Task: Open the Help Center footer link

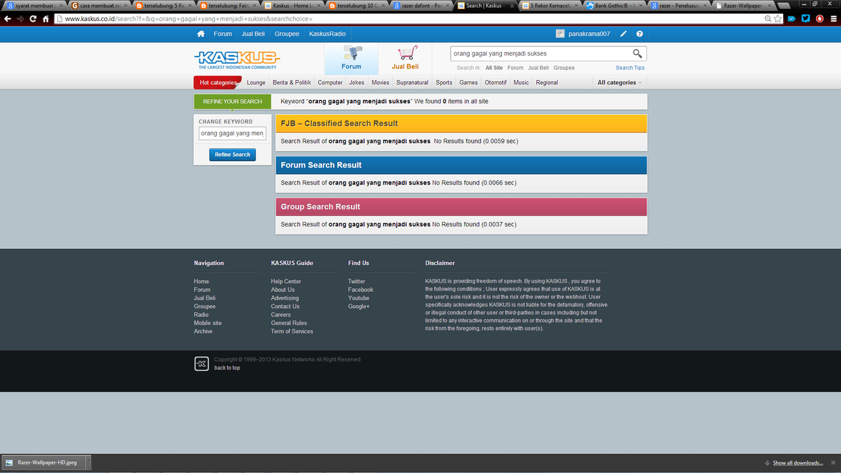Action: (286, 281)
